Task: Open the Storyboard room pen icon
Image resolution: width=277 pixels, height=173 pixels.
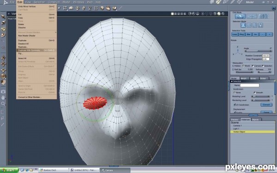Action: tap(226, 2)
